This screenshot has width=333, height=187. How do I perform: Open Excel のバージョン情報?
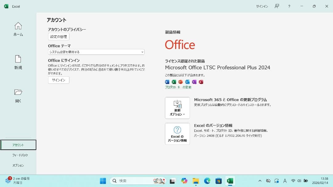177,133
